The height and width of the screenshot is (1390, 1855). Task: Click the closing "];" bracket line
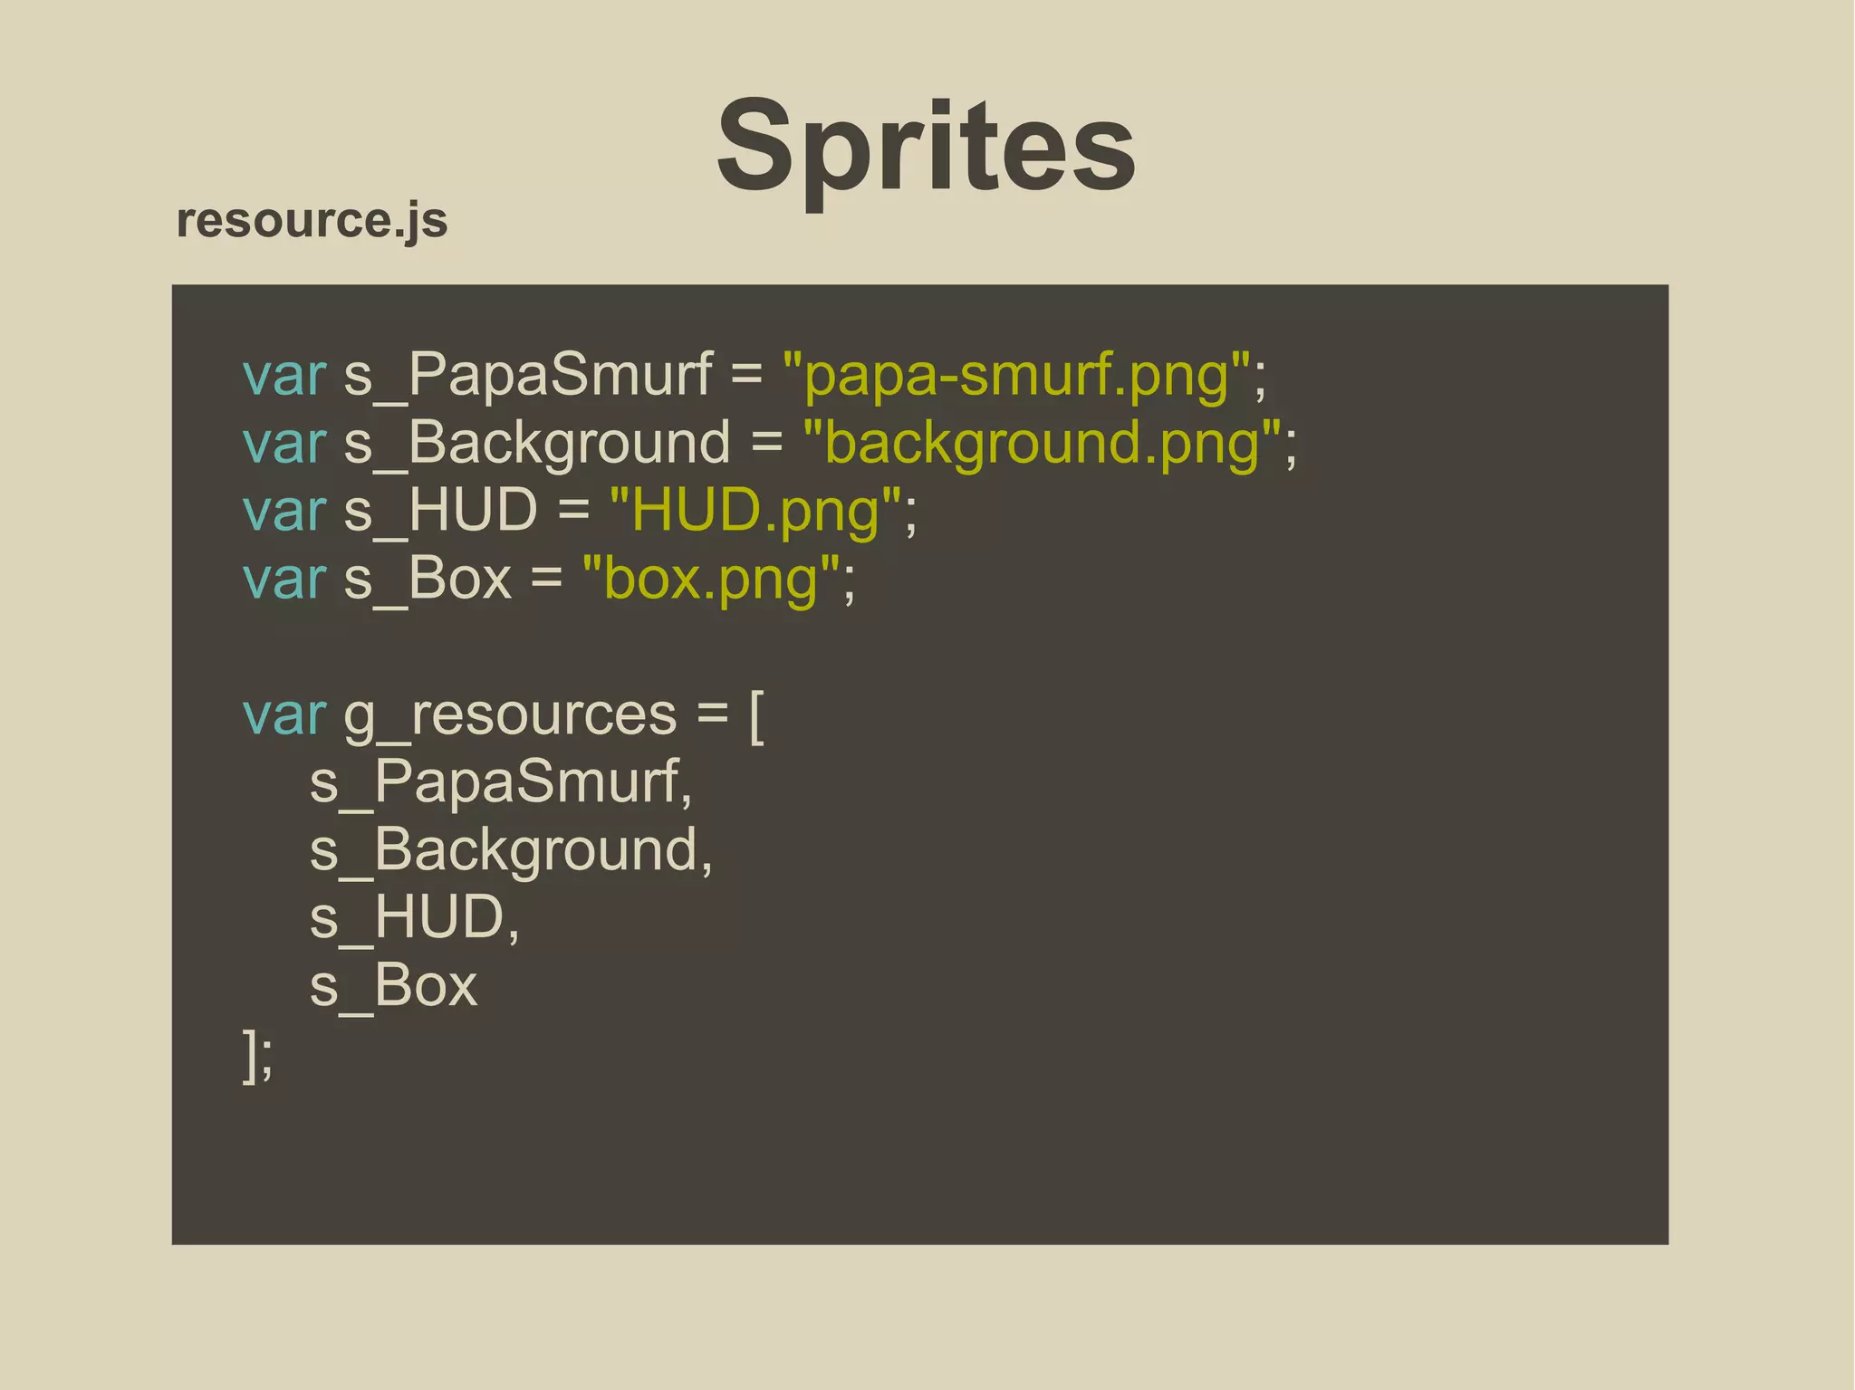(257, 1056)
